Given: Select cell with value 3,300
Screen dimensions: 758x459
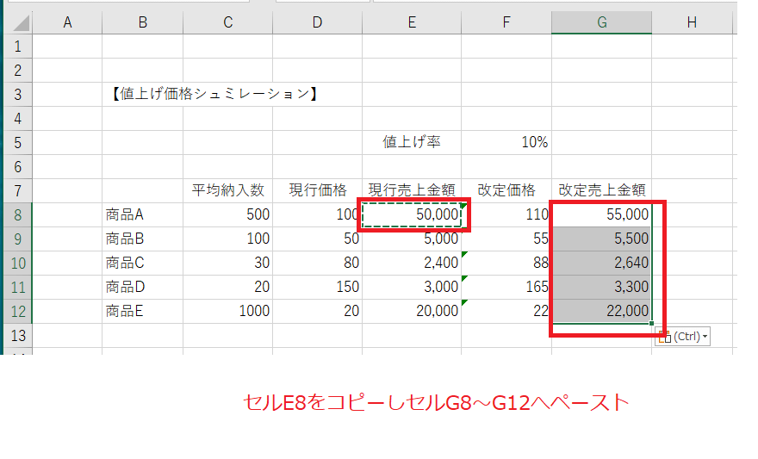Looking at the screenshot, I should tap(601, 287).
